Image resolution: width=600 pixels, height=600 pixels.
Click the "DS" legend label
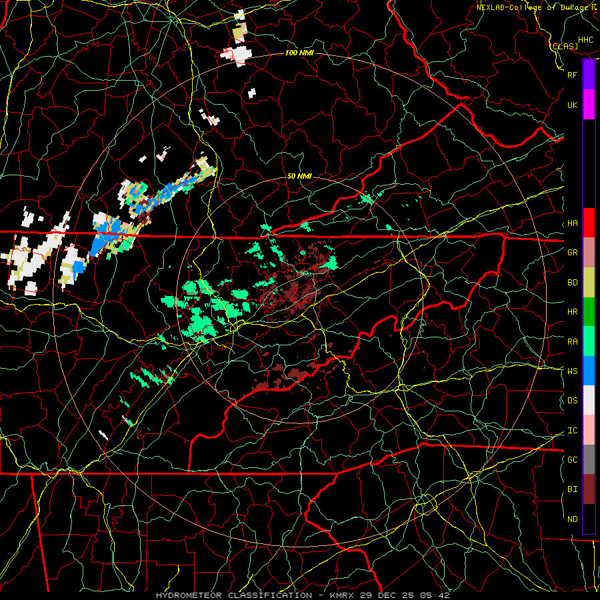[x=572, y=401]
